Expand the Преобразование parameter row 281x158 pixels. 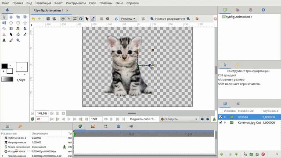tap(2, 156)
